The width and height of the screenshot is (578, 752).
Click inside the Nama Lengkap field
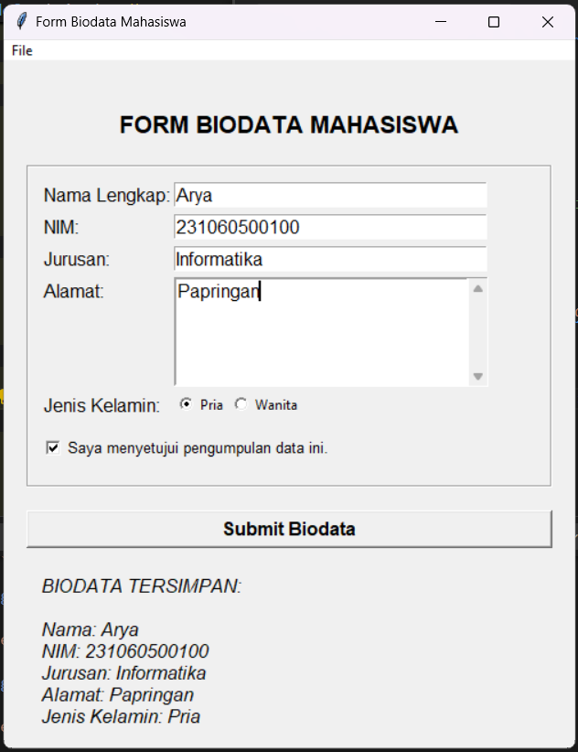point(329,195)
